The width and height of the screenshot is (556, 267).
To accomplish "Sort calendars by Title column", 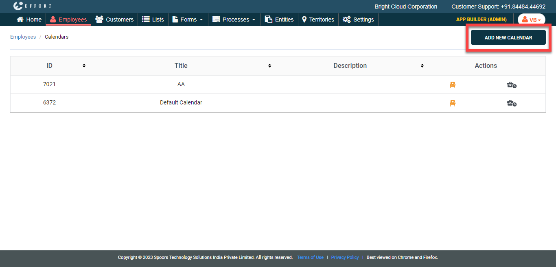I will pos(269,66).
